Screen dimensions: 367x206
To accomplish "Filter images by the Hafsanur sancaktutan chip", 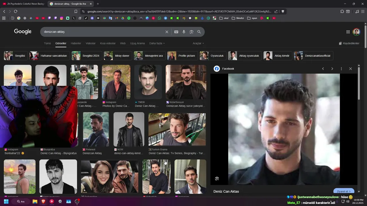I will [x=49, y=56].
